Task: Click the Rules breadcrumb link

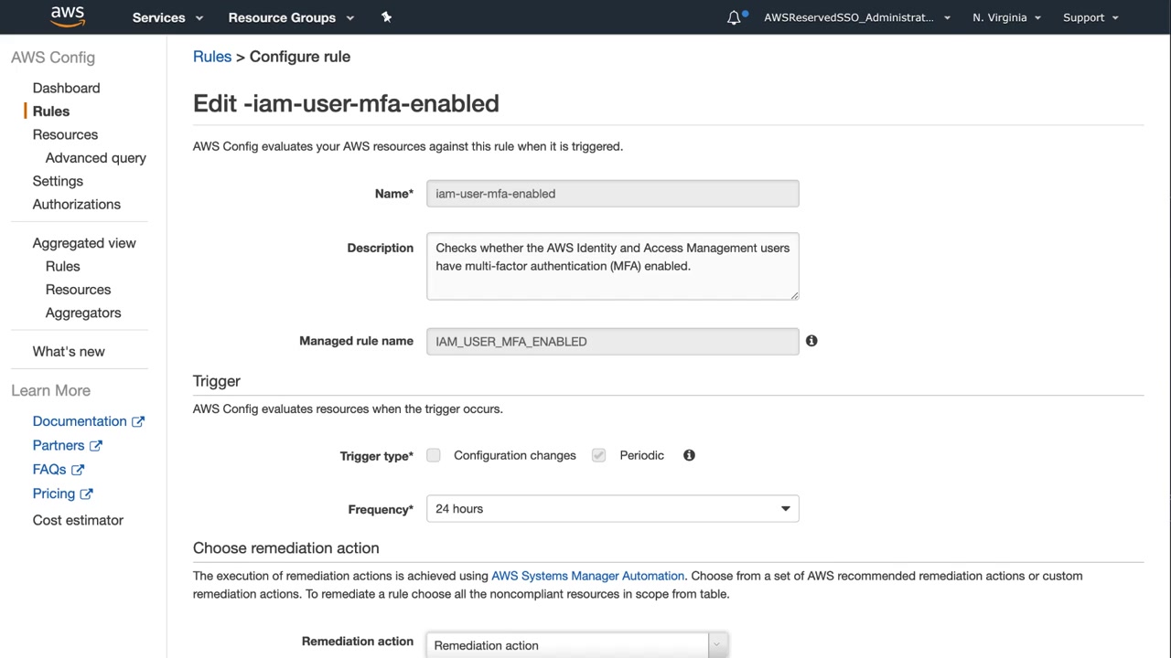Action: [212, 57]
